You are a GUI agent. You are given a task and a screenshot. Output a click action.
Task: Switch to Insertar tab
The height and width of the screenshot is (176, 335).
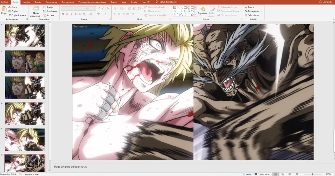26,2
